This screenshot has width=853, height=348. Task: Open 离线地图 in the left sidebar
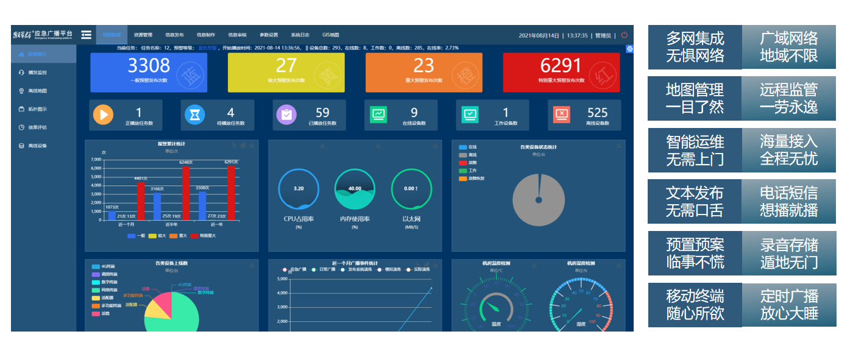[x=37, y=91]
